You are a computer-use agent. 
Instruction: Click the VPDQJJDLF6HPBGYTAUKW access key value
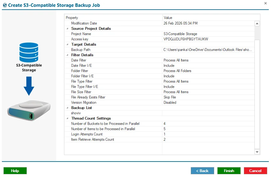(186, 39)
